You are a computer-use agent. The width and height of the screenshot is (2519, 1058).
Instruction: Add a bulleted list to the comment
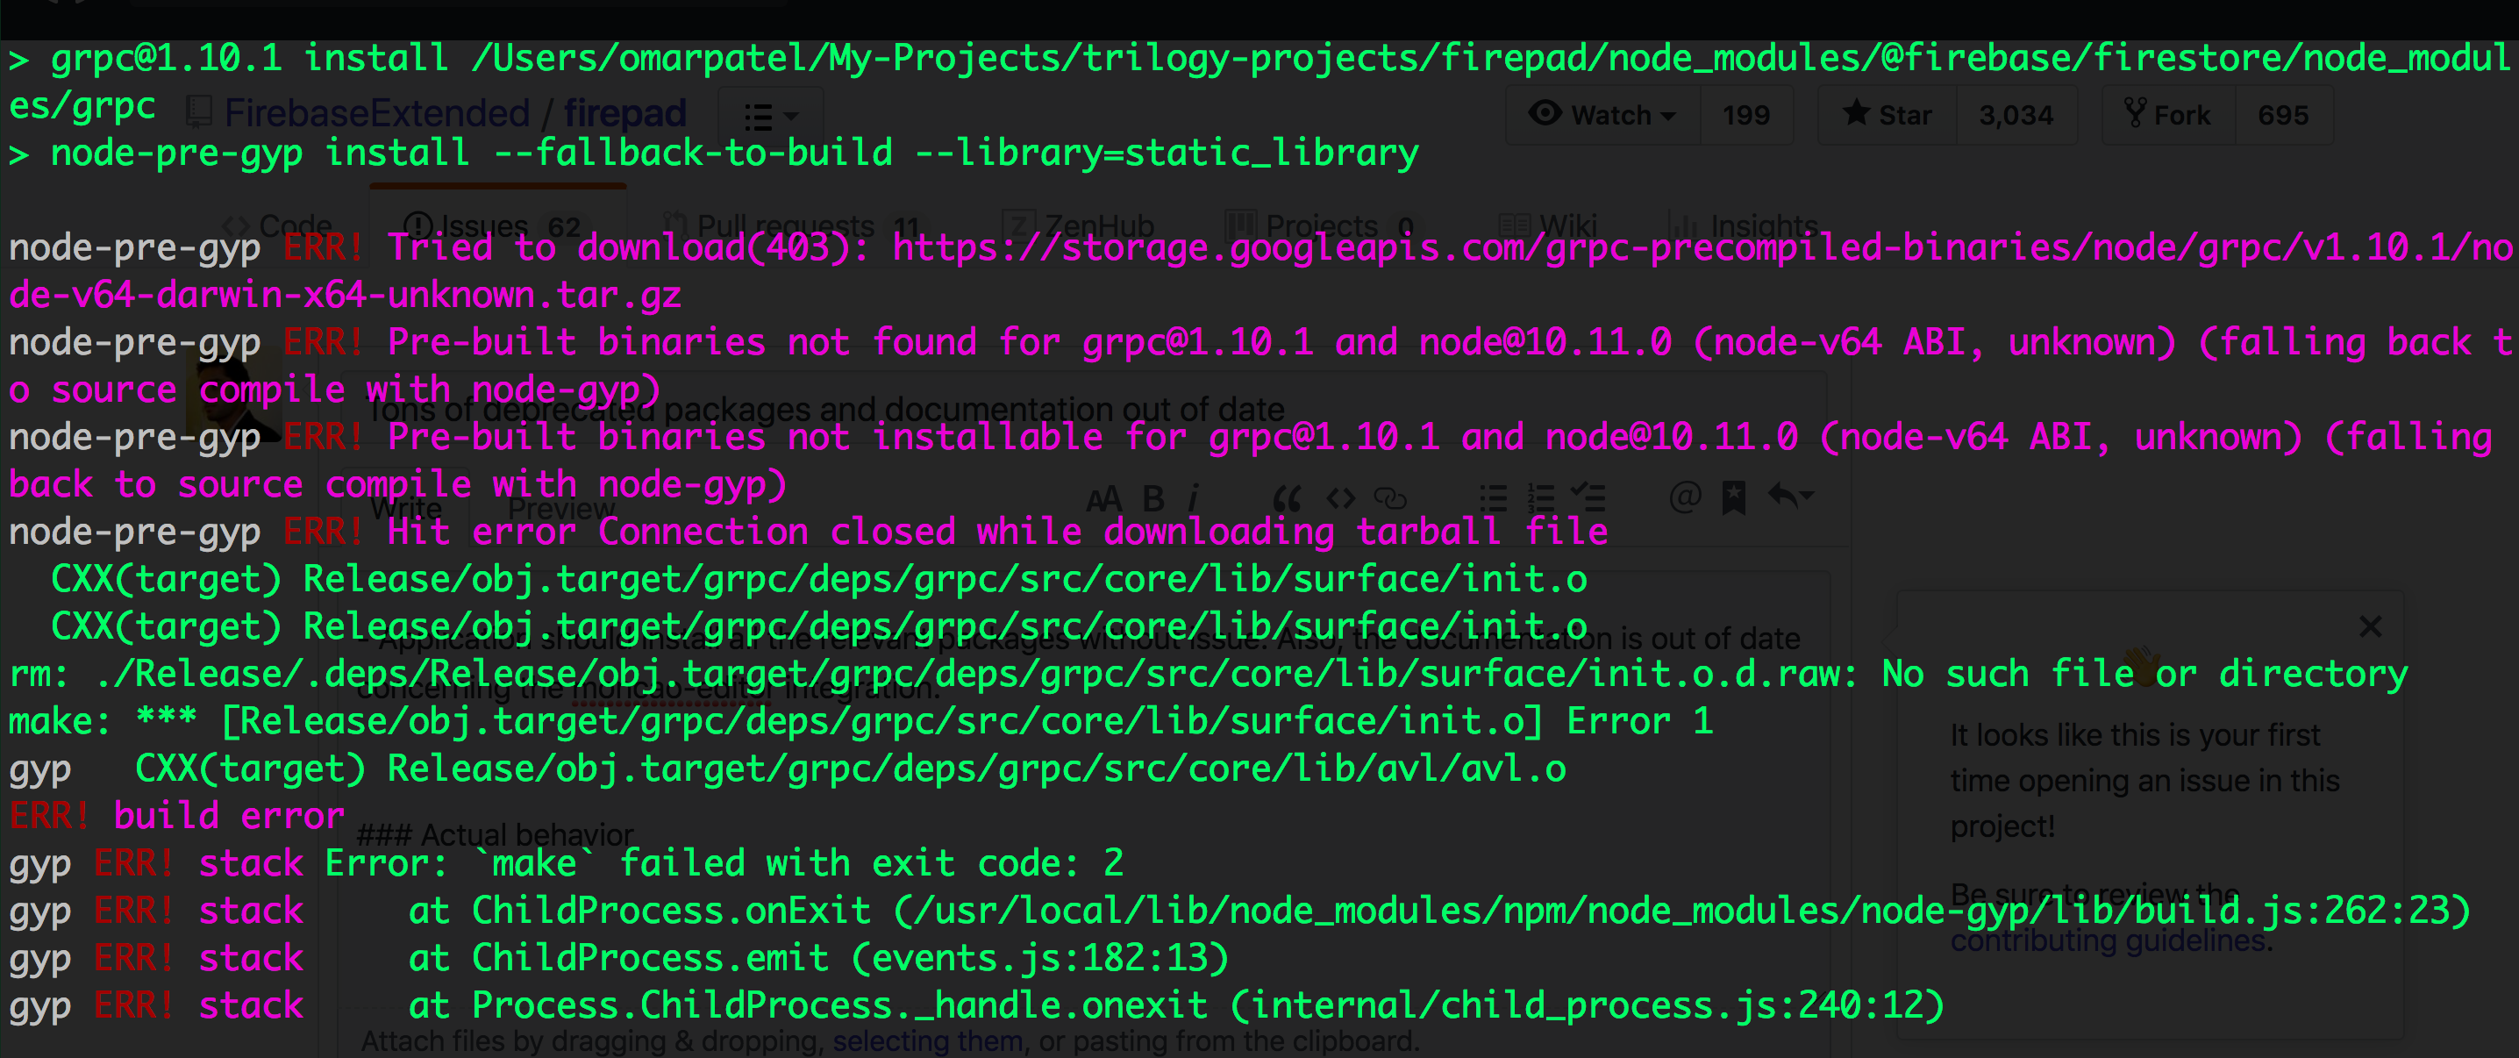(1491, 497)
